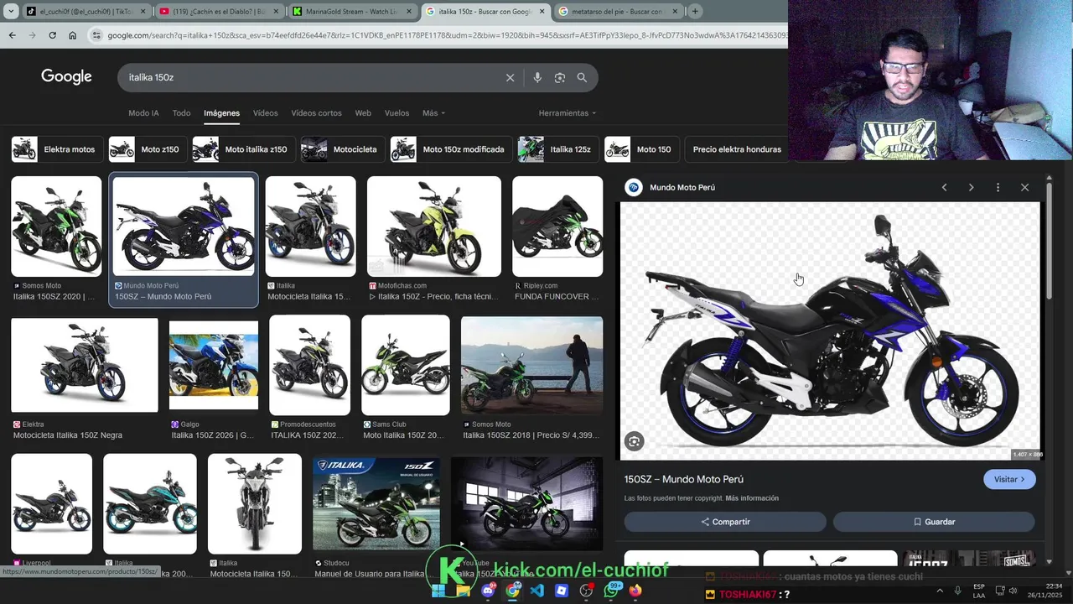
Task: Open OBS Studio from the taskbar
Action: click(x=587, y=591)
